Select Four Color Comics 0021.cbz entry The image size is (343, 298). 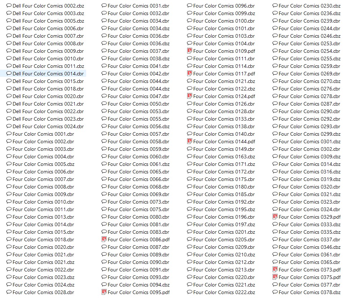coord(41,262)
